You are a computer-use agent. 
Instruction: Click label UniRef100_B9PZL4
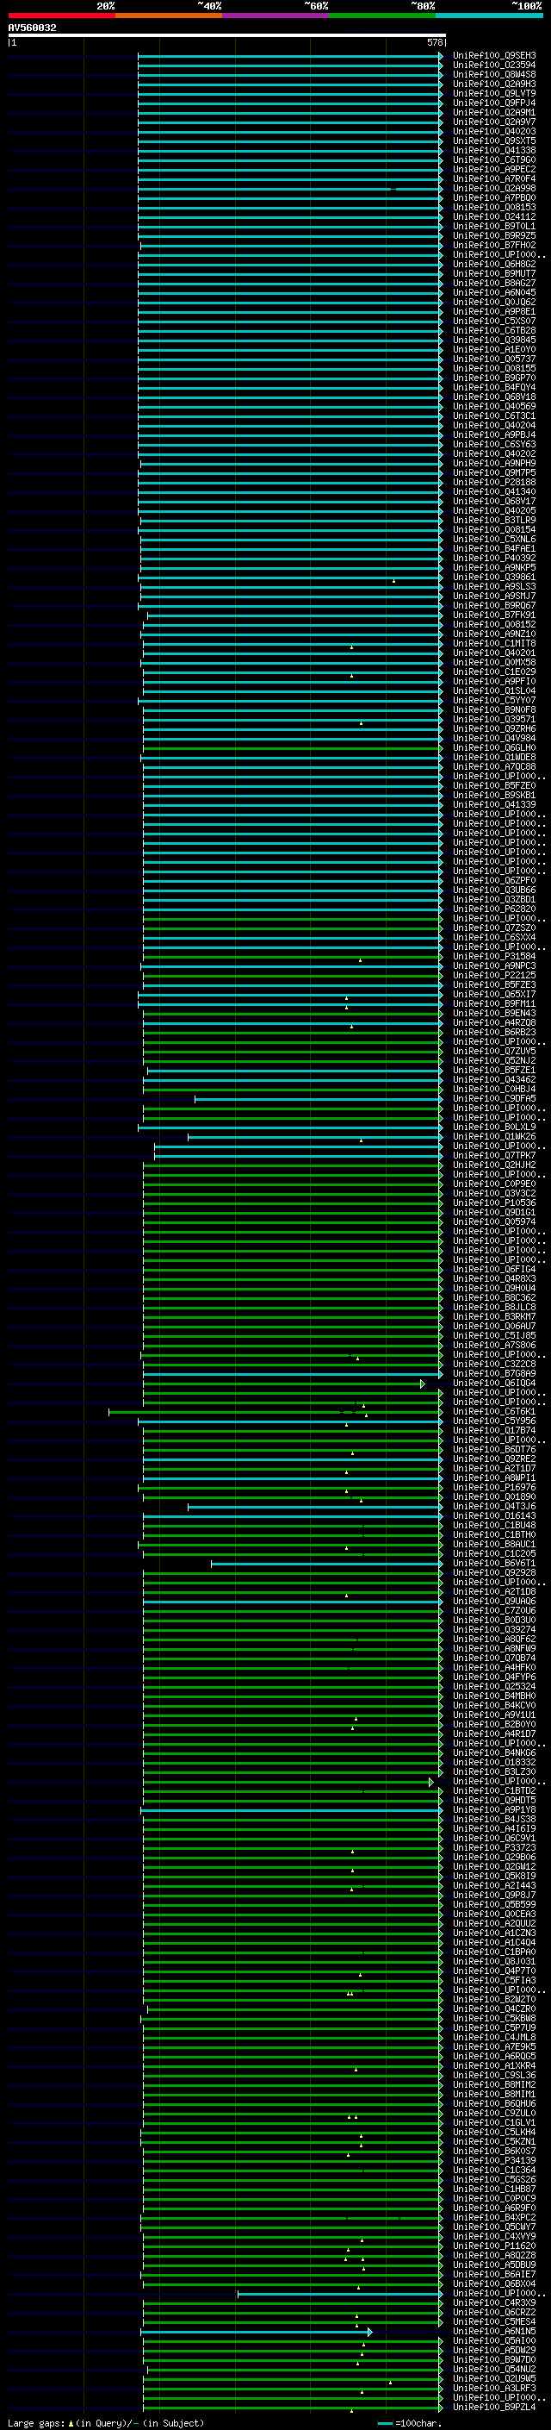(493, 2408)
